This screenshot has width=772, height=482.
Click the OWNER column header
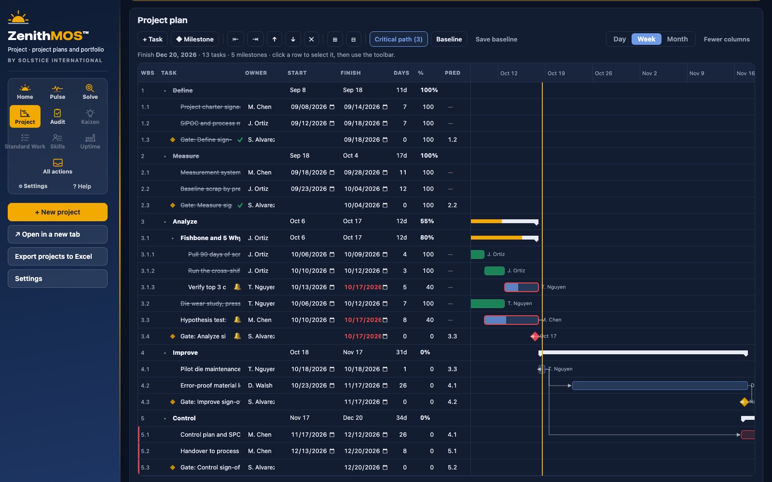(x=256, y=73)
